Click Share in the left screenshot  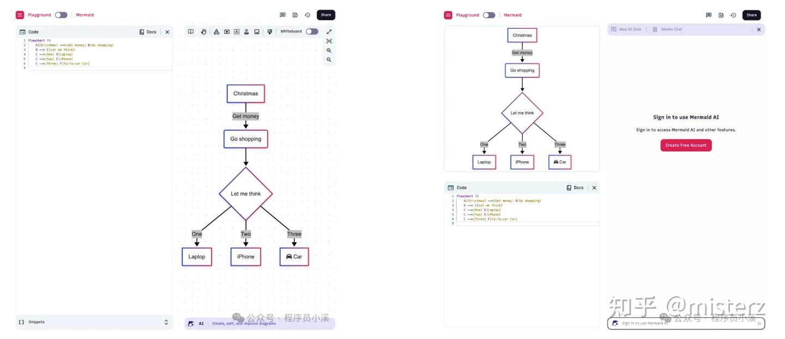(326, 15)
